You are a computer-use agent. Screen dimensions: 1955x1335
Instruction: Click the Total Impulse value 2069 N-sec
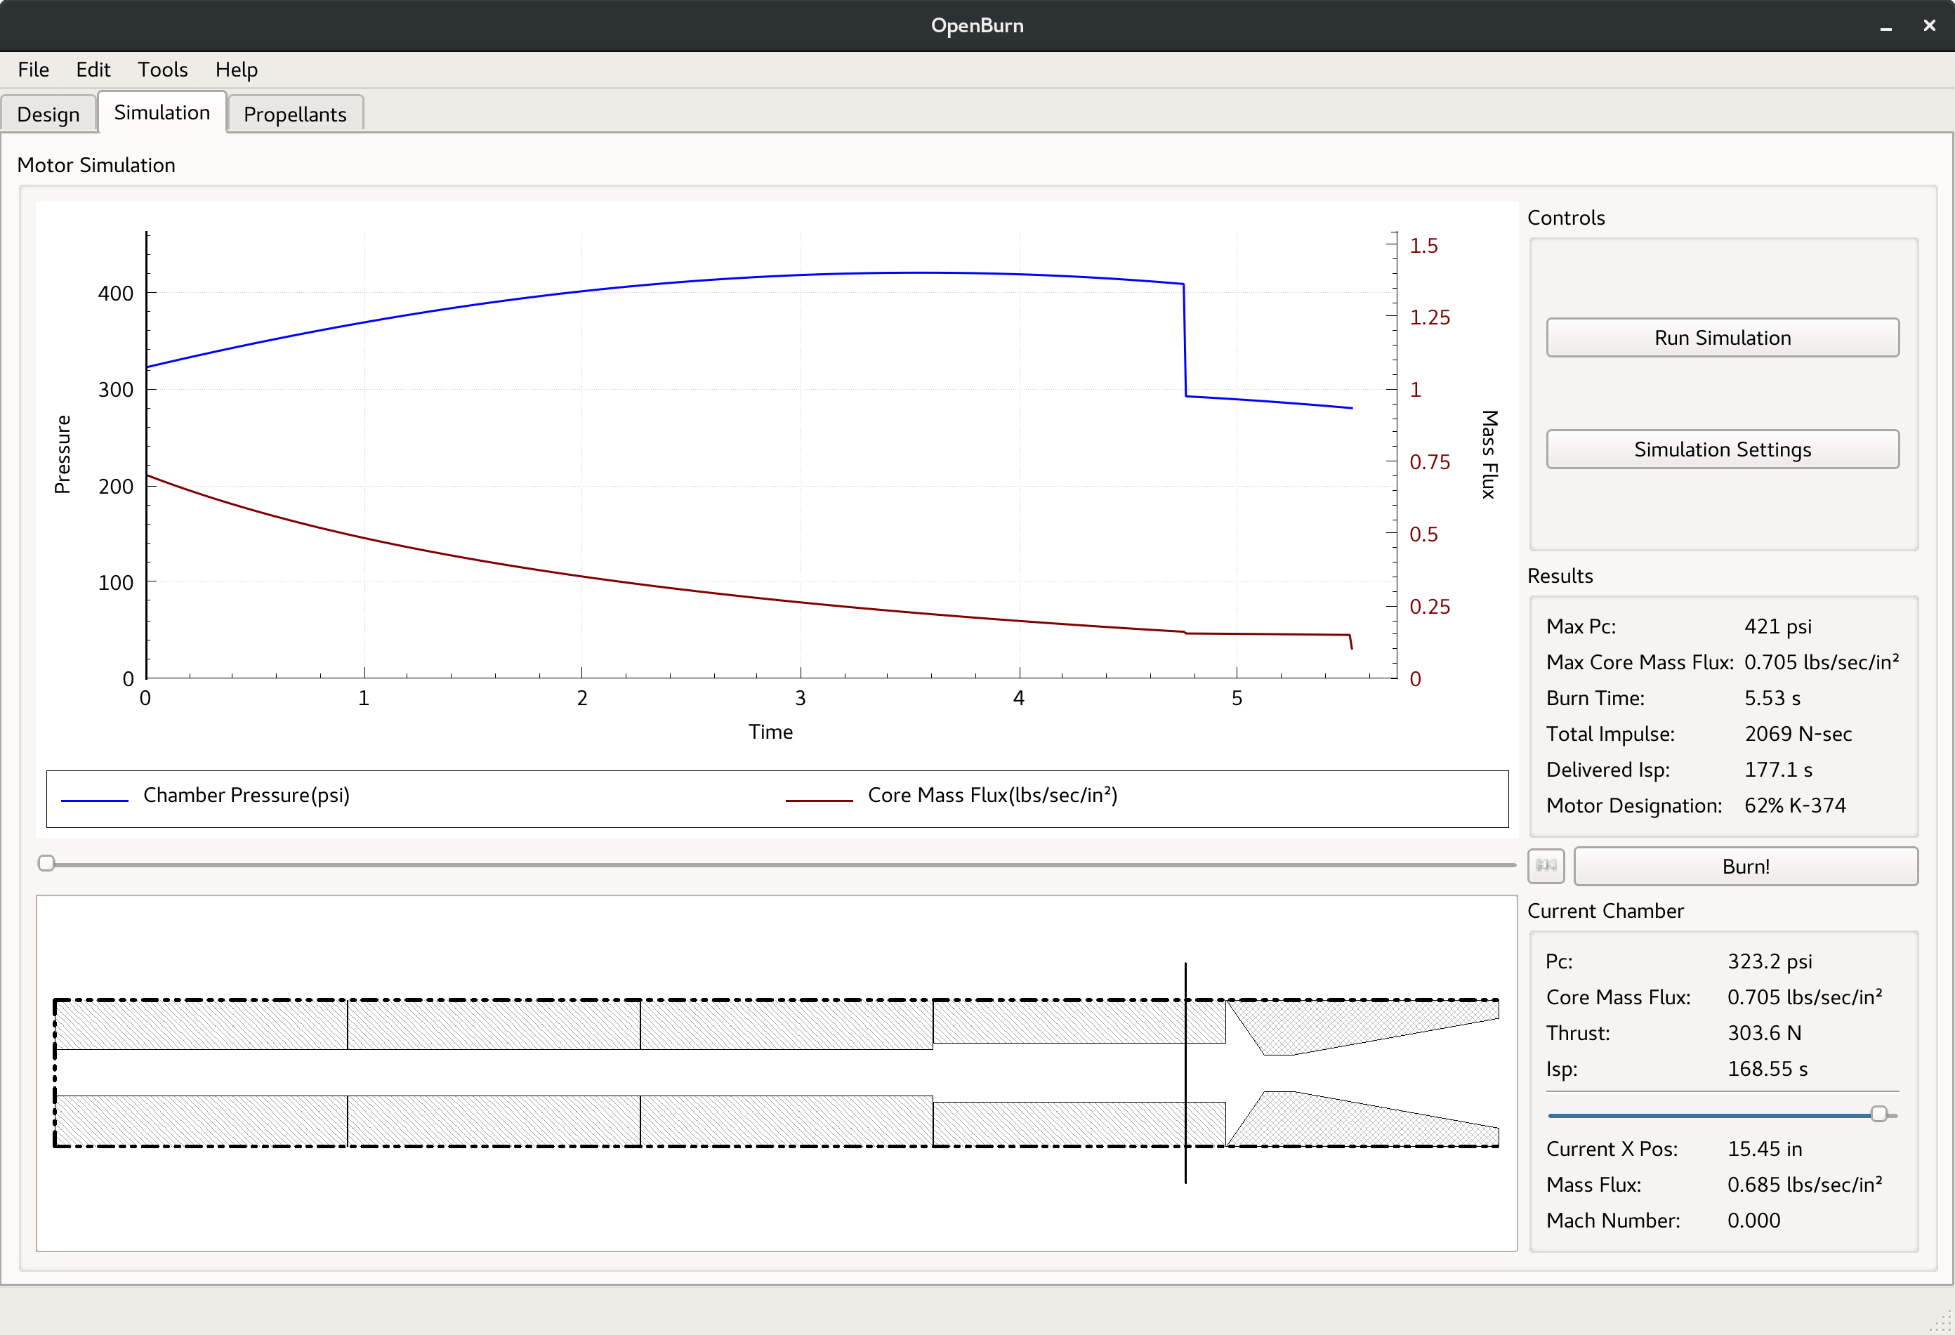1798,735
